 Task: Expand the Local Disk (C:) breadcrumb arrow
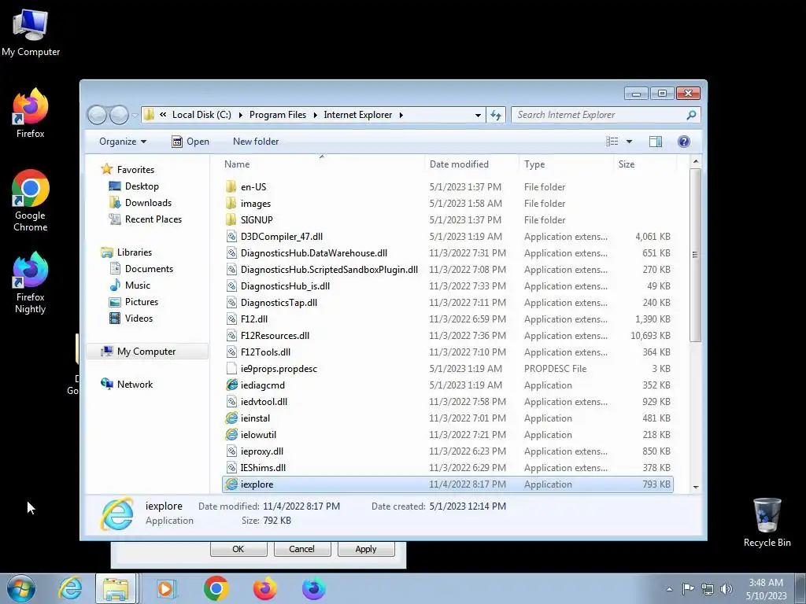point(241,115)
